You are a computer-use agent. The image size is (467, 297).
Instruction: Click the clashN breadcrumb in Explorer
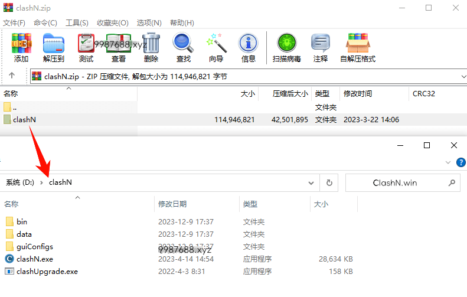click(x=60, y=182)
